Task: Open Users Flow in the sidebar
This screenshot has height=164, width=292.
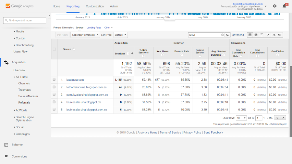Action: tap(20, 52)
